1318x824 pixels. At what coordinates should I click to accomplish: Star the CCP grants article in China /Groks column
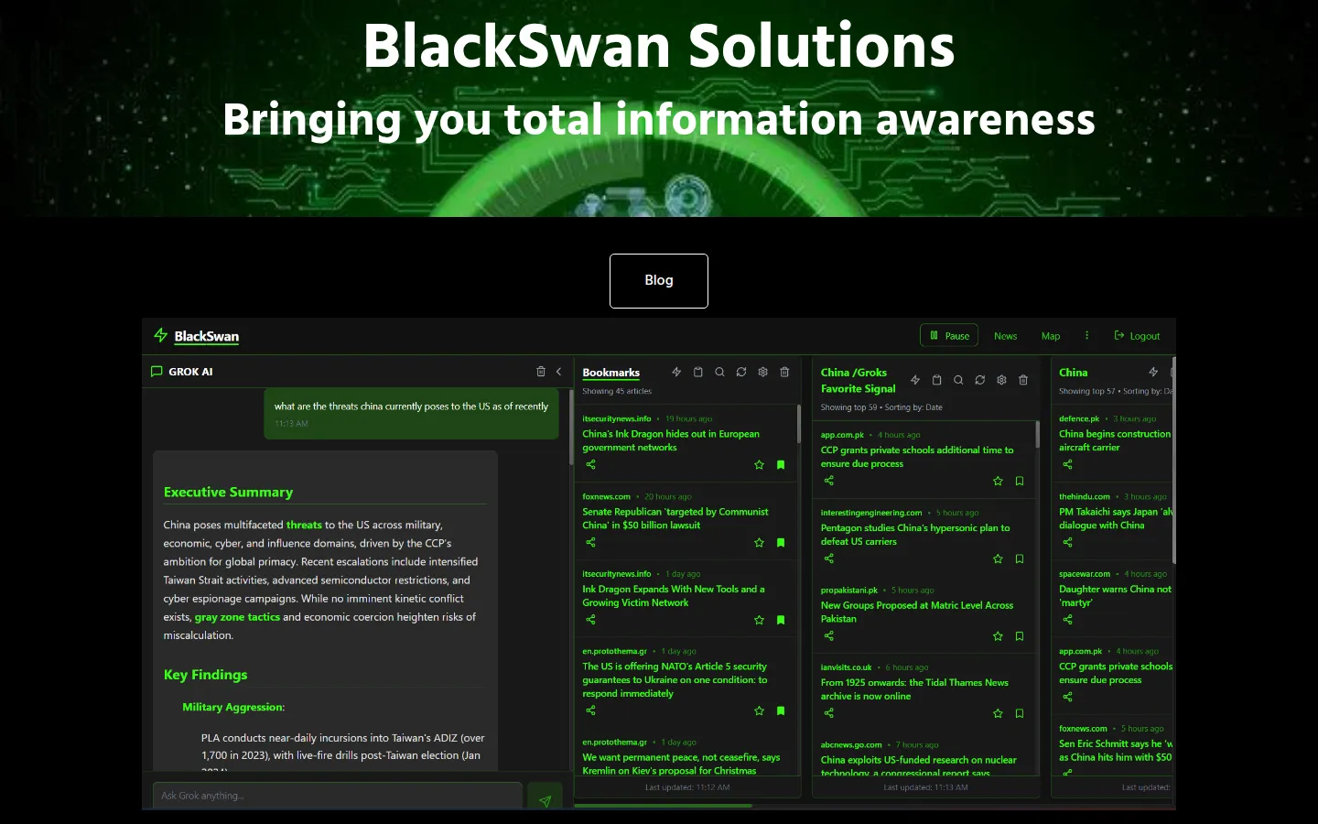(x=998, y=481)
